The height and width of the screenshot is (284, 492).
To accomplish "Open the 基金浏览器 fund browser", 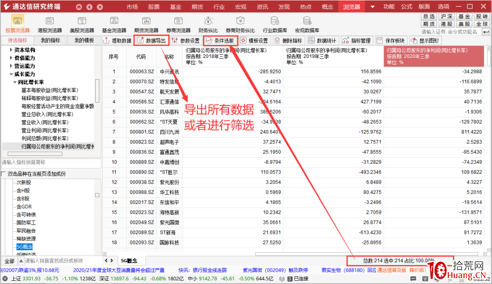I will (114, 25).
